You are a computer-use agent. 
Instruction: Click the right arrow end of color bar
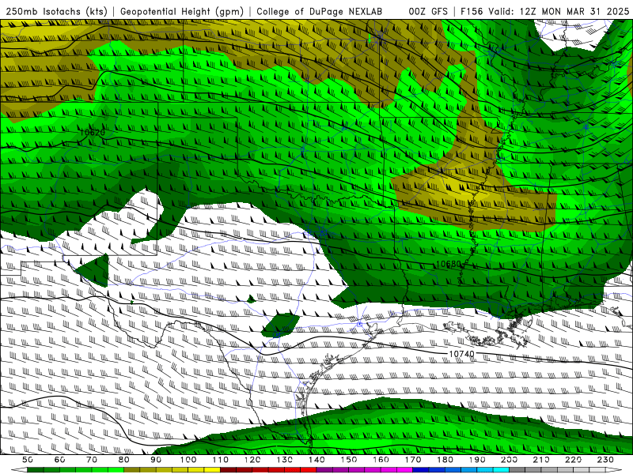coord(614,470)
